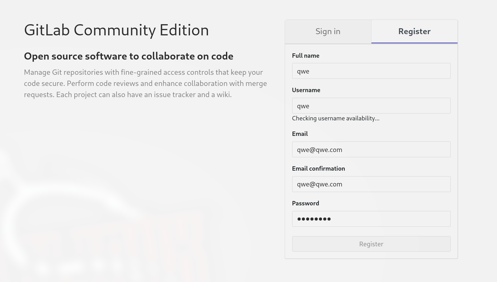This screenshot has width=497, height=282.
Task: Click the GitLab Community Edition heading
Action: tap(117, 30)
